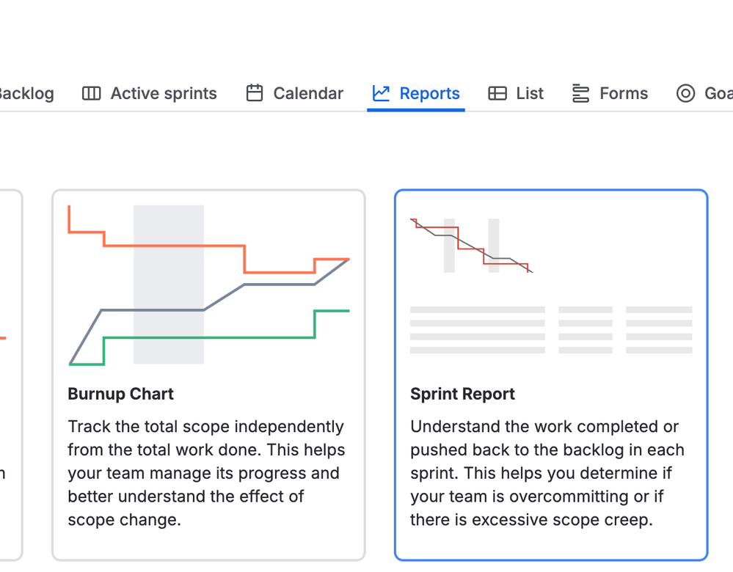Click the Burnup Chart description text
Viewport: 733px width, 572px height.
(206, 473)
